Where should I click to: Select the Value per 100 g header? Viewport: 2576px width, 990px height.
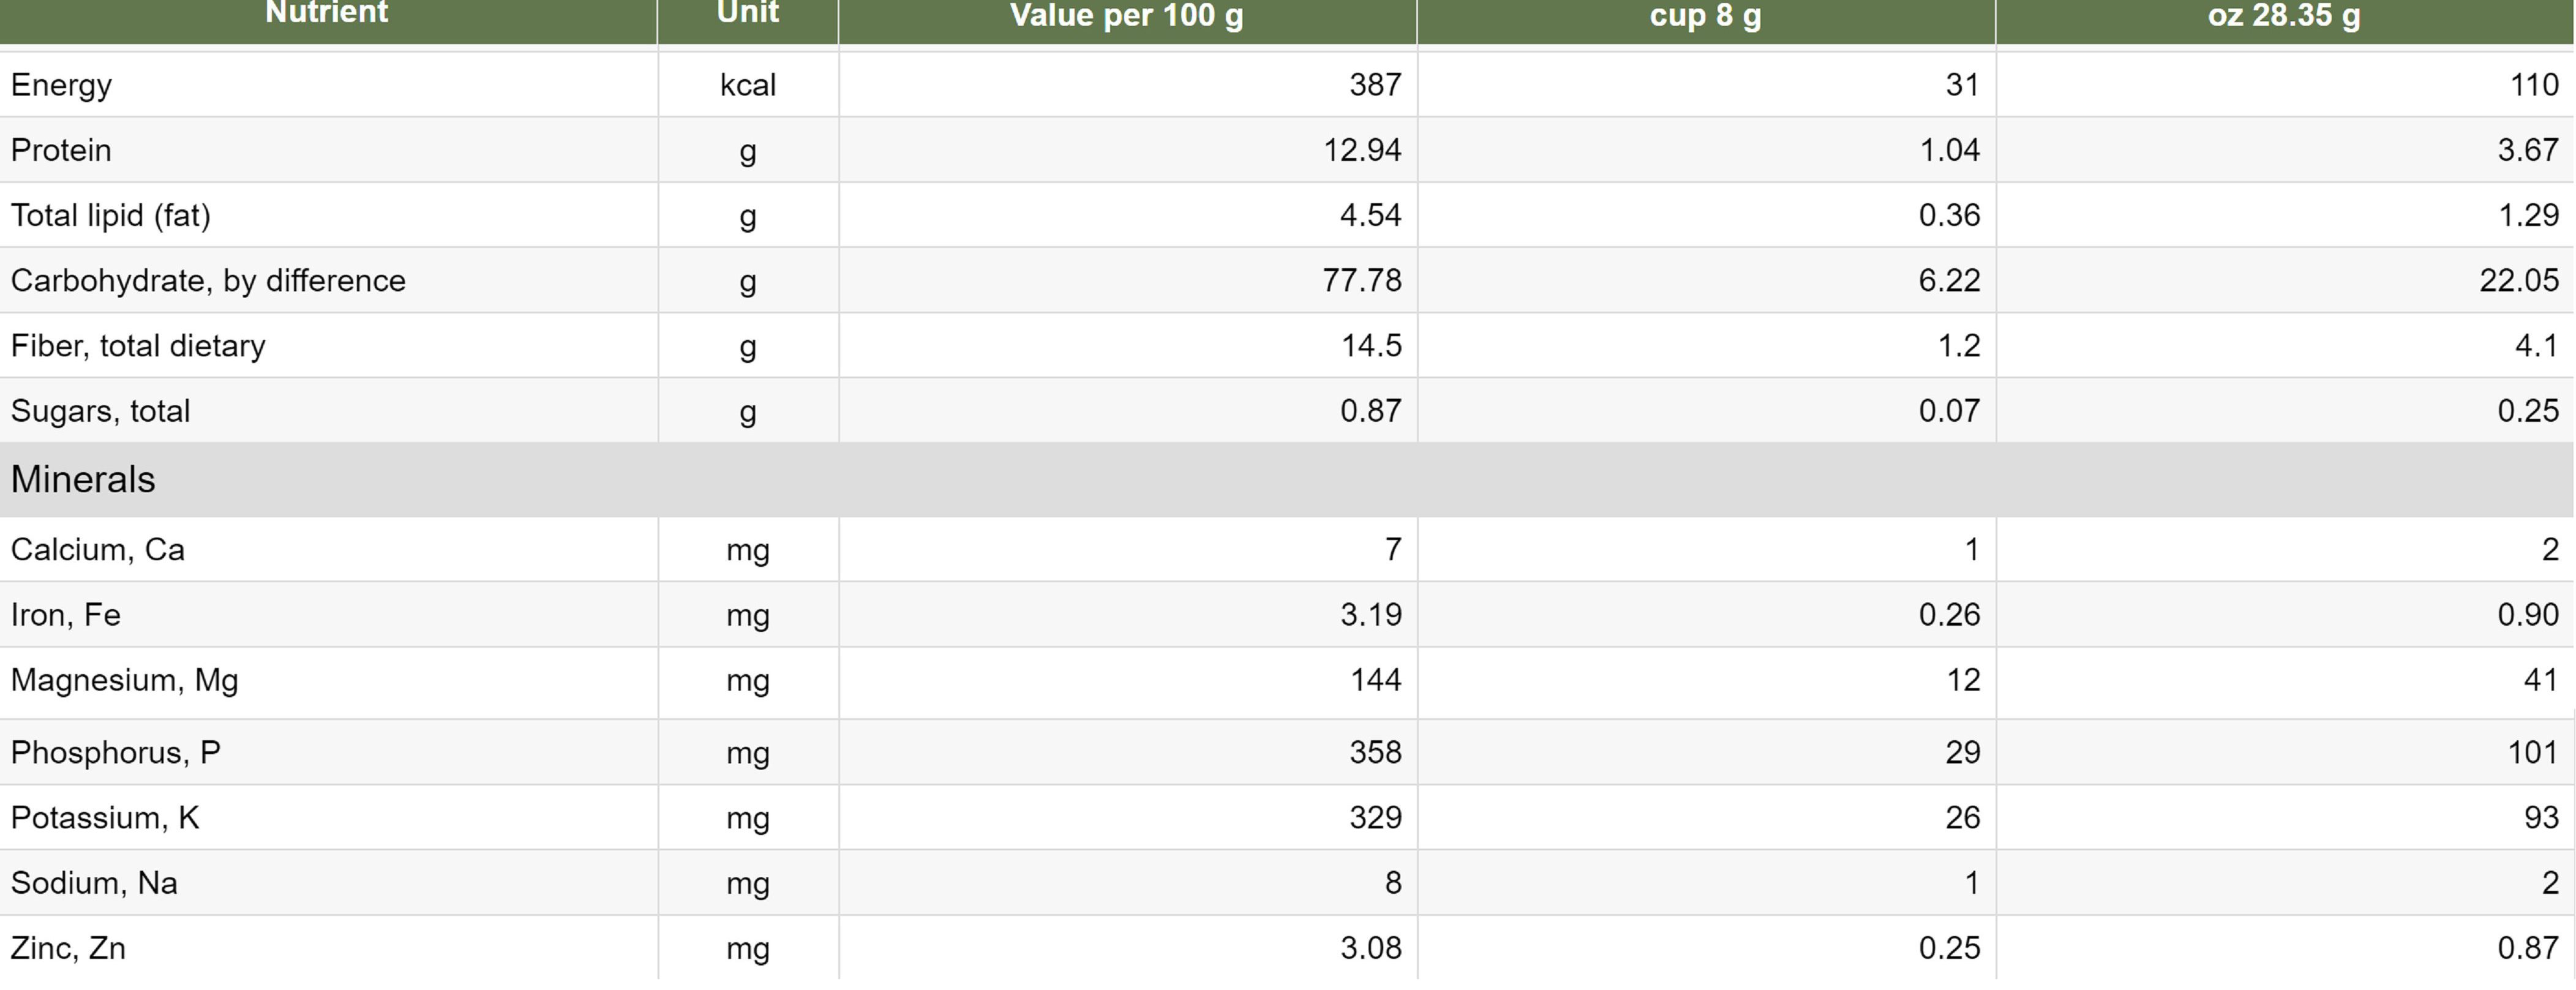[x=1127, y=16]
